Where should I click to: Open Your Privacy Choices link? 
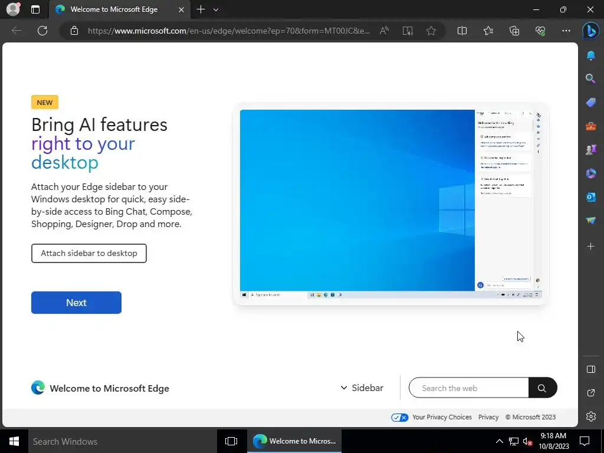tap(442, 417)
